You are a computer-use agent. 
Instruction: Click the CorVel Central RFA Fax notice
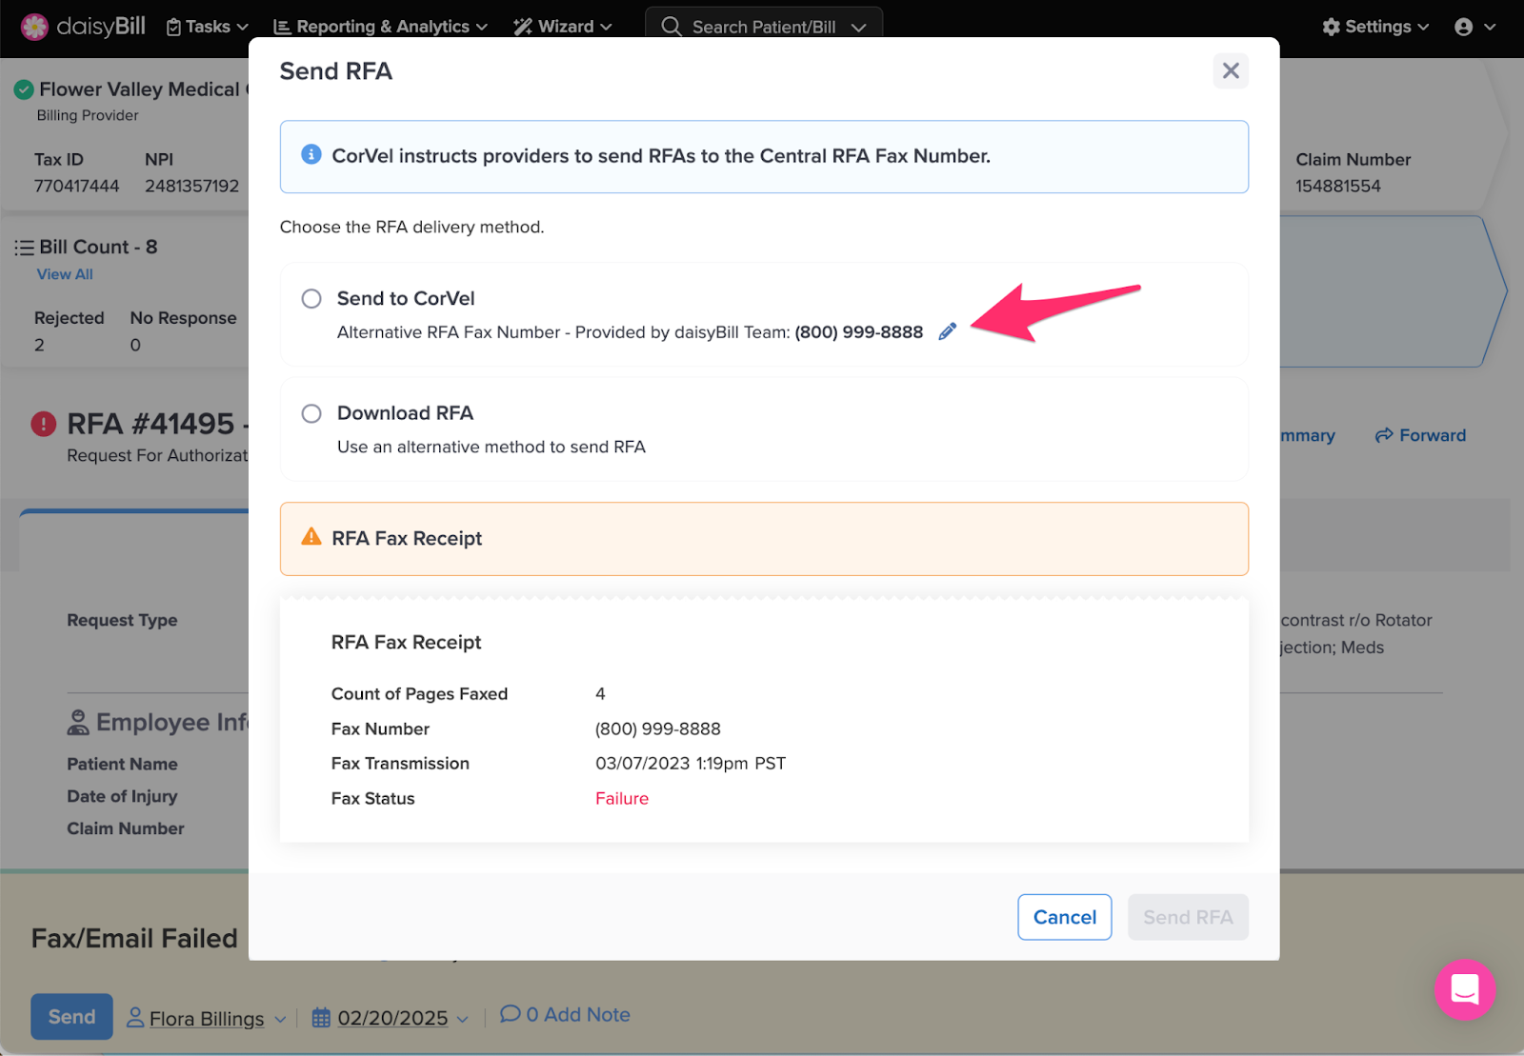coord(764,156)
